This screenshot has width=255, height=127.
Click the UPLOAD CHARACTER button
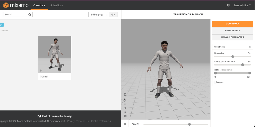pos(232,37)
